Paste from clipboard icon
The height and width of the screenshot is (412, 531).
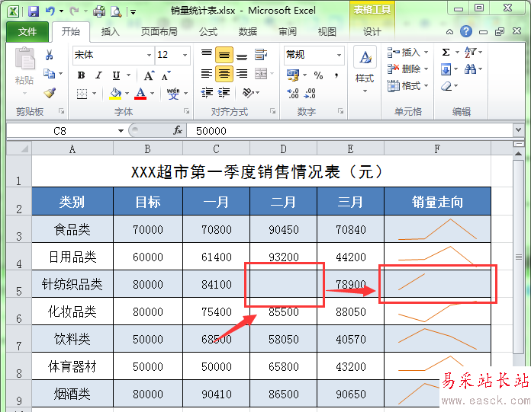click(24, 59)
